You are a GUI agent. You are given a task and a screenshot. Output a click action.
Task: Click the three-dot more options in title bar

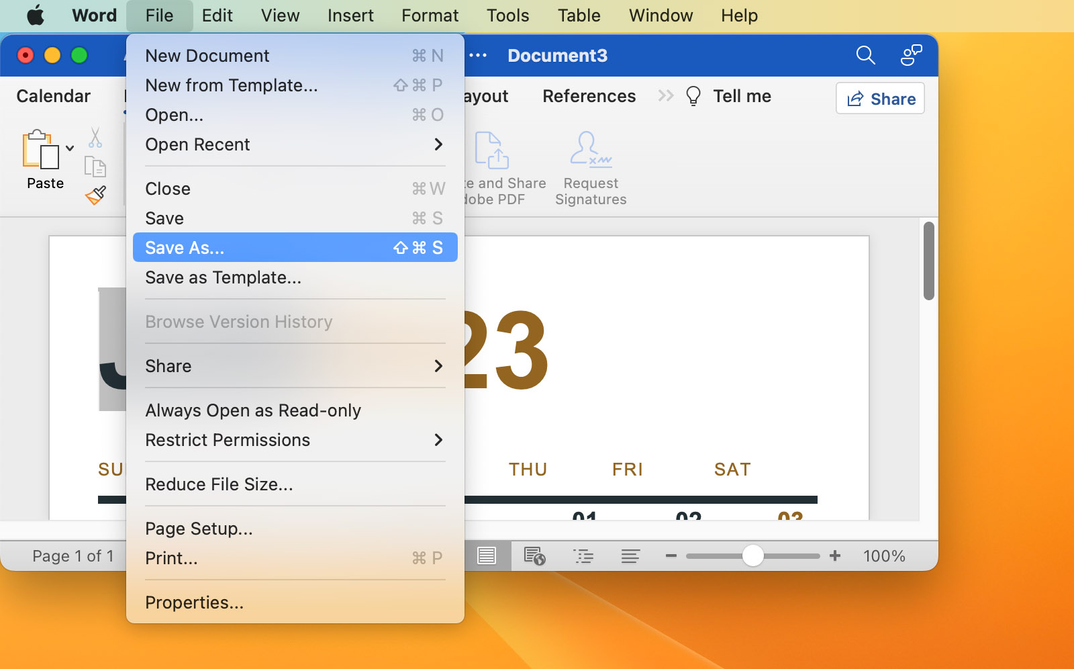pyautogui.click(x=478, y=55)
